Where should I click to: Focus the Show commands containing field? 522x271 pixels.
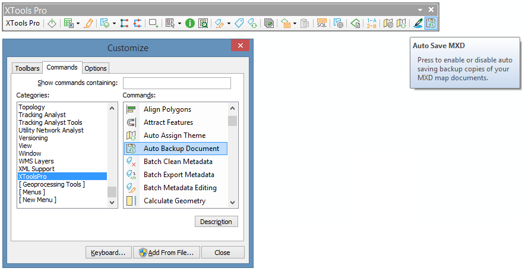(177, 83)
